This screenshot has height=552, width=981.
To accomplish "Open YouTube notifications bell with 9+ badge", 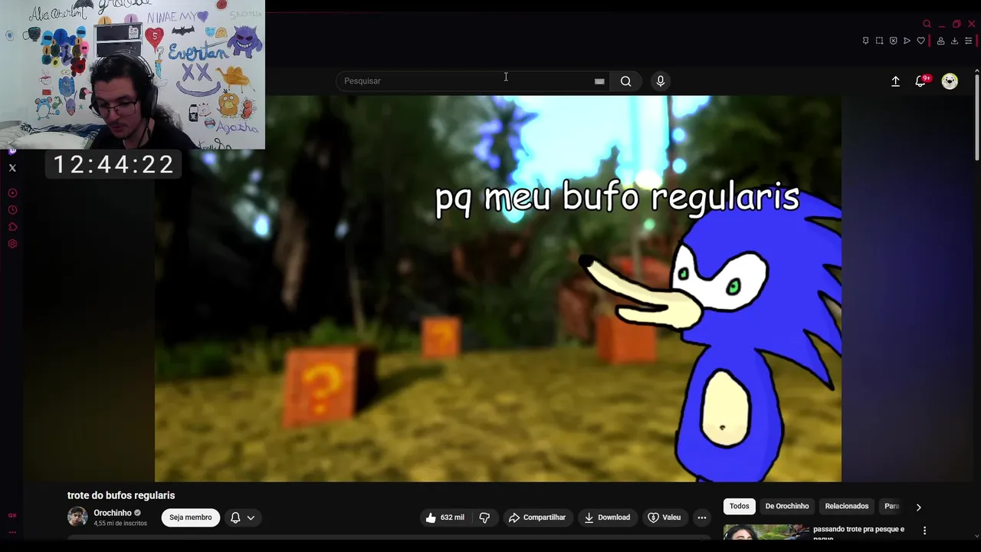I will coord(921,81).
